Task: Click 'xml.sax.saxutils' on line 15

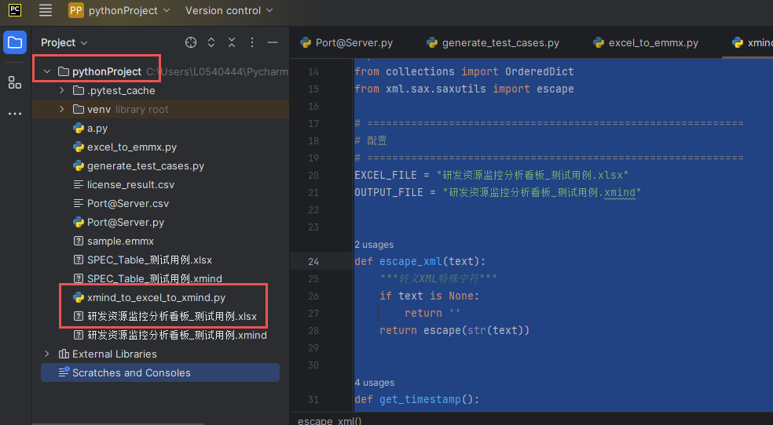Action: [436, 89]
